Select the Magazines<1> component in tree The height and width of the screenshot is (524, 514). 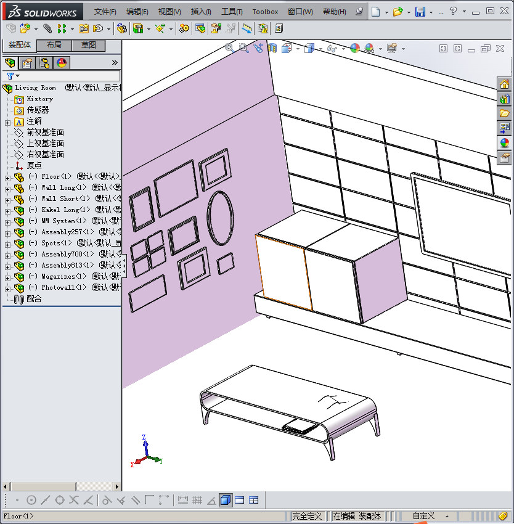(63, 276)
